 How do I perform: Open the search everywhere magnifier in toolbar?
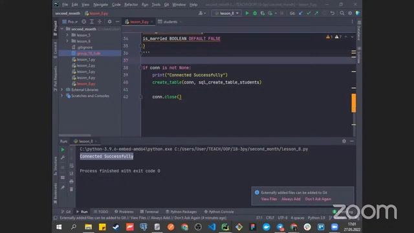[x=342, y=13]
